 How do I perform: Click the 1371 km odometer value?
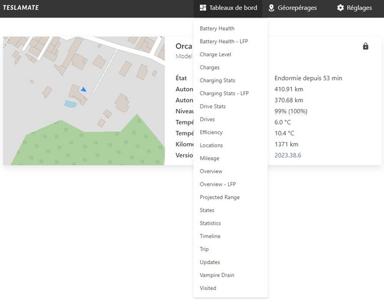tap(286, 144)
